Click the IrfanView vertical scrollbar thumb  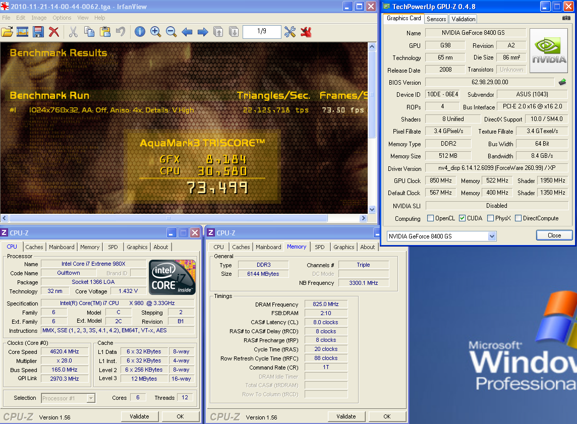(x=372, y=94)
